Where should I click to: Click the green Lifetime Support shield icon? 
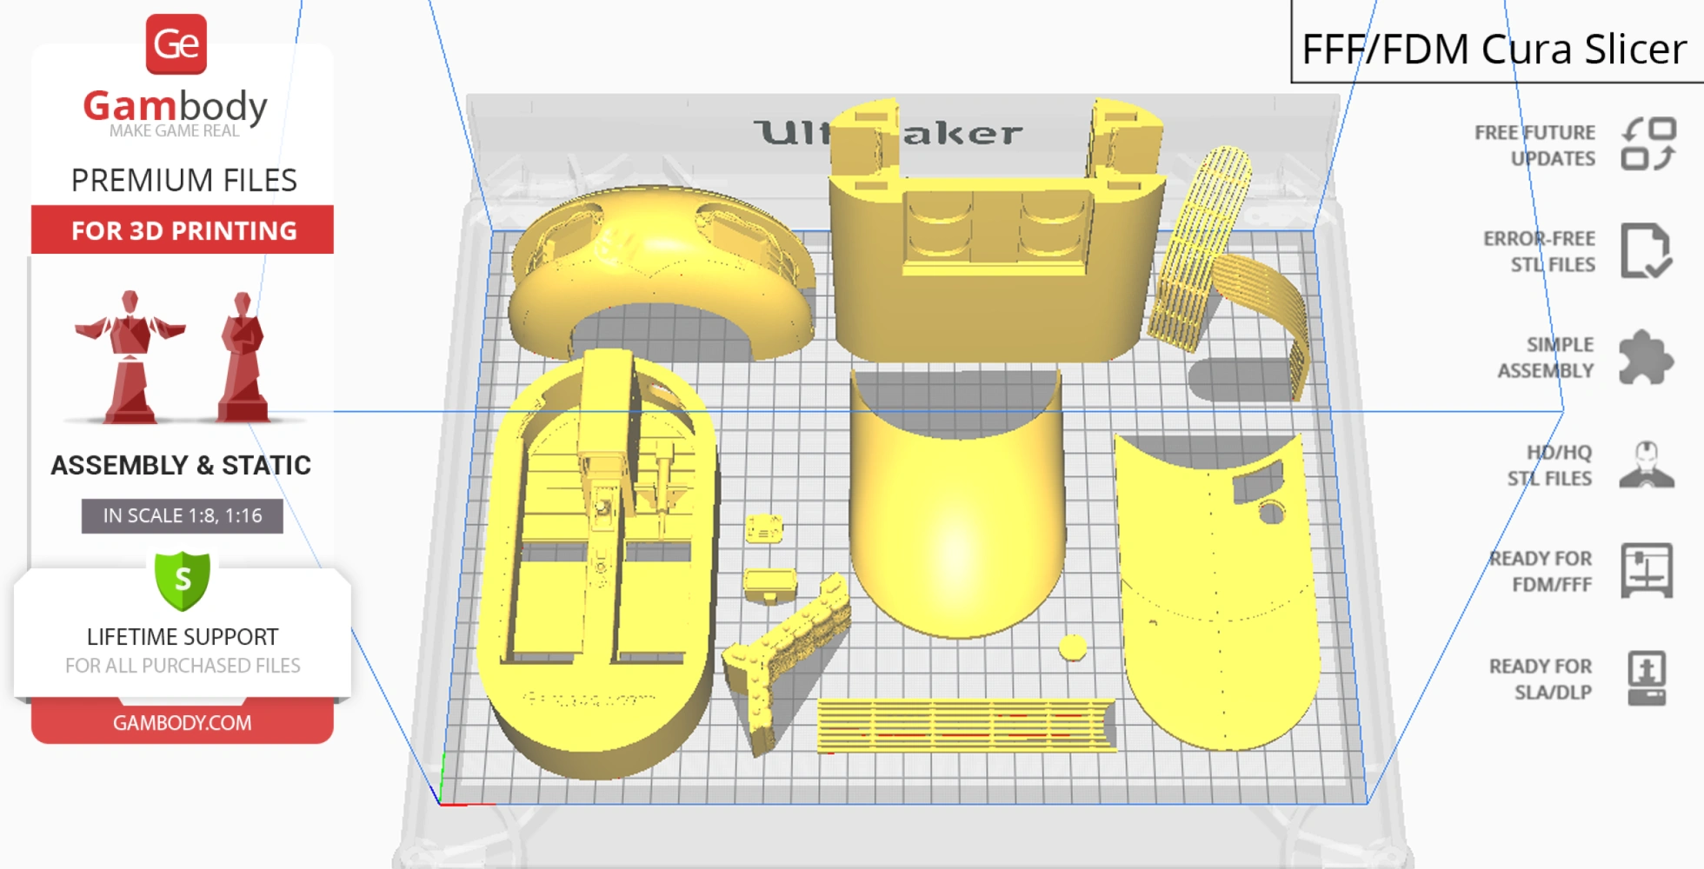(183, 580)
